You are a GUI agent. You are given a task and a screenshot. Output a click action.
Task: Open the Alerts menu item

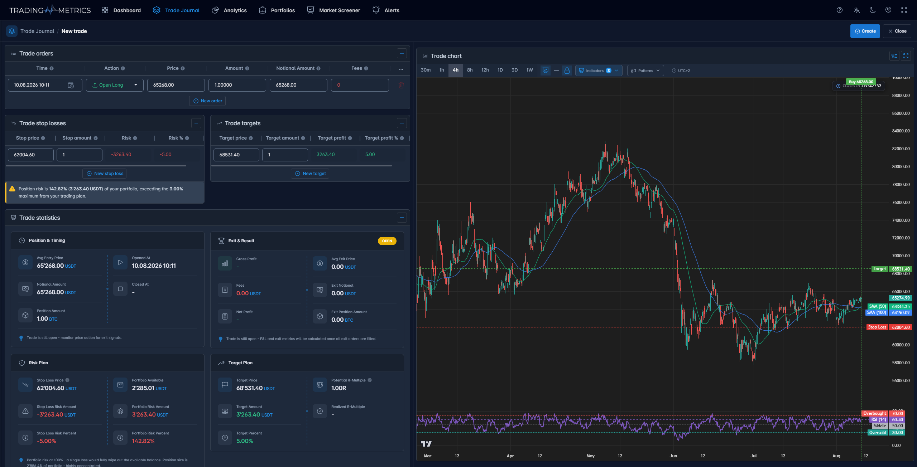[x=386, y=10]
